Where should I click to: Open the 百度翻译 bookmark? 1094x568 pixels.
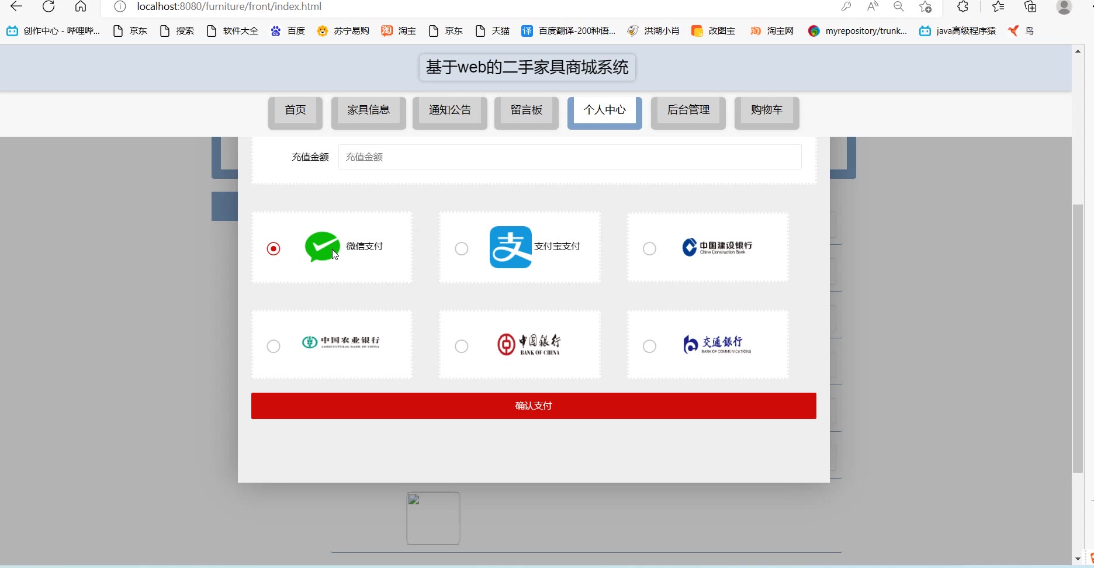569,31
